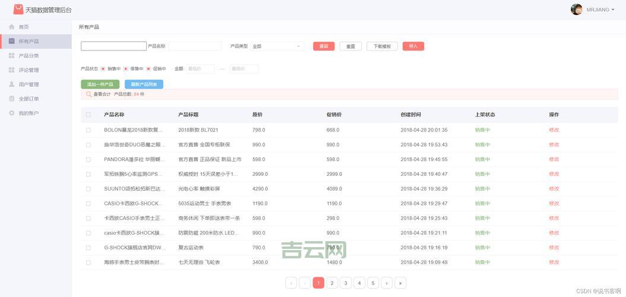The width and height of the screenshot is (626, 297).
Task: Click the Tmall shopping bag logo
Action: click(18, 9)
